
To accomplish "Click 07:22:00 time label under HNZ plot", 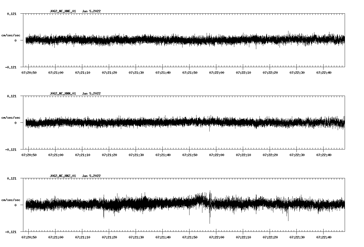I will (x=217, y=237).
